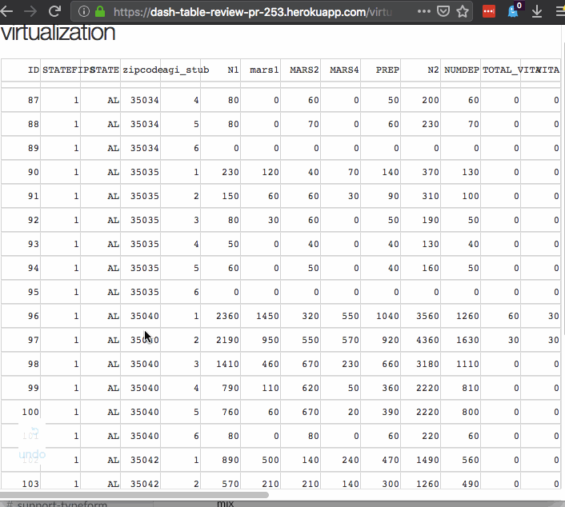Click the undo button overlay
This screenshot has height=507, width=565.
tap(32, 444)
